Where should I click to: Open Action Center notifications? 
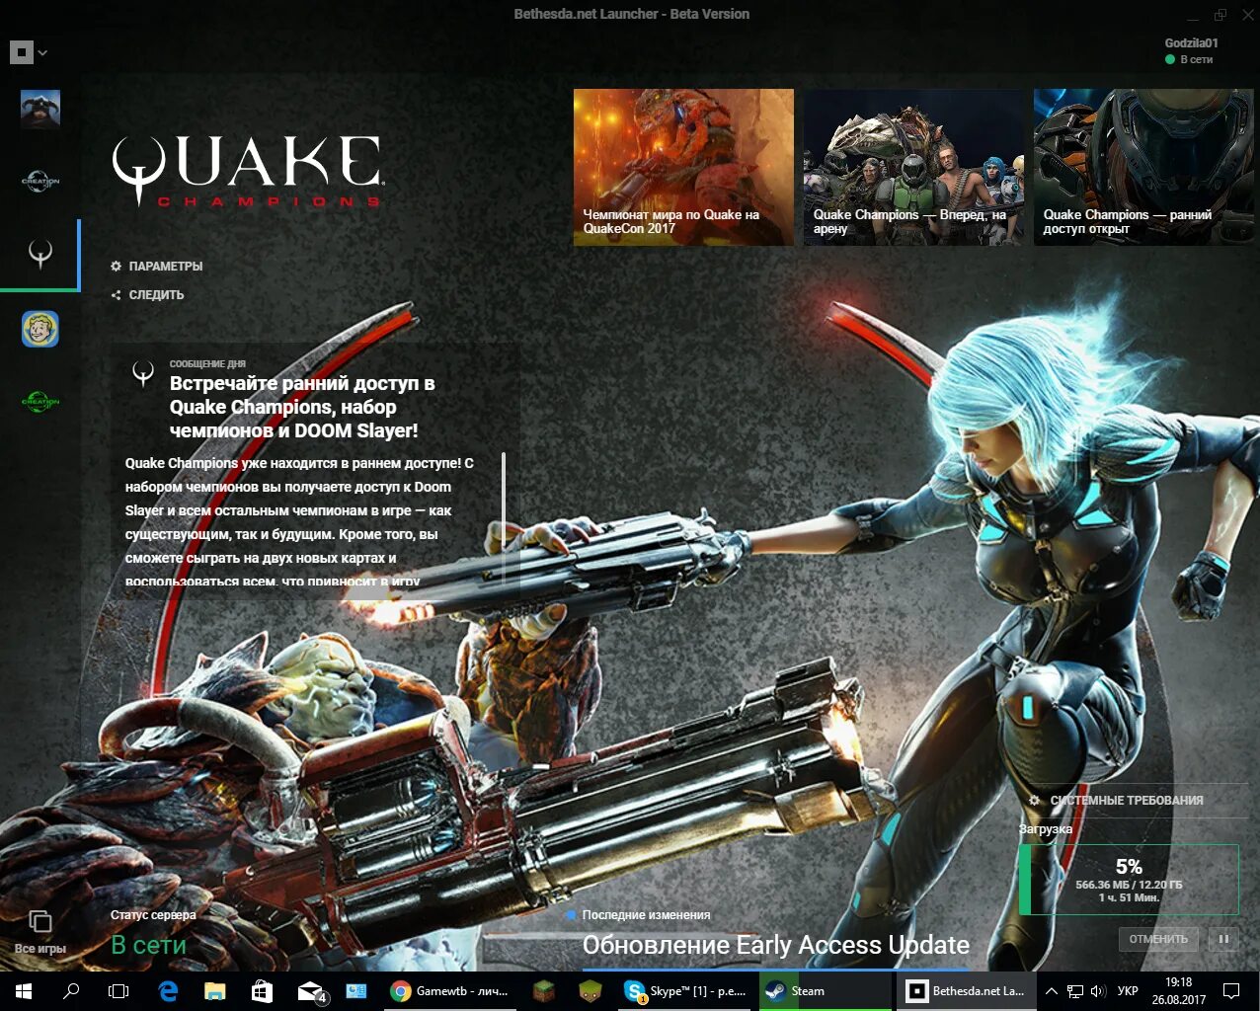click(1231, 991)
